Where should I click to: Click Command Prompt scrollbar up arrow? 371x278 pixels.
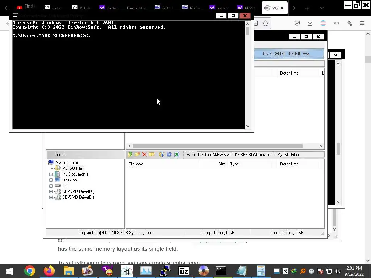click(x=247, y=24)
